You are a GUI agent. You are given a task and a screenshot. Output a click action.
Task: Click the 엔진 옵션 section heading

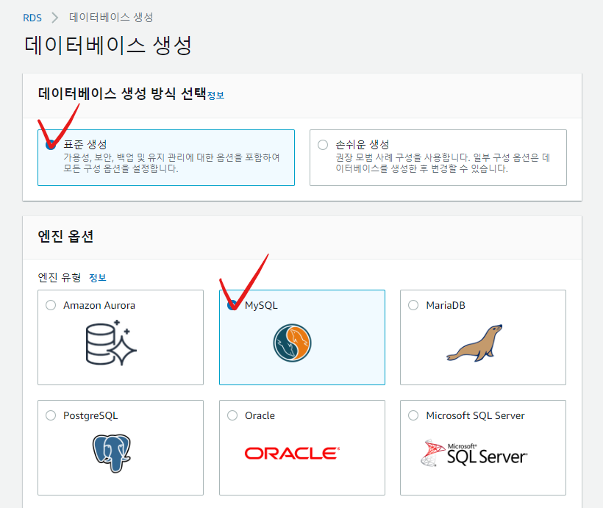click(65, 236)
